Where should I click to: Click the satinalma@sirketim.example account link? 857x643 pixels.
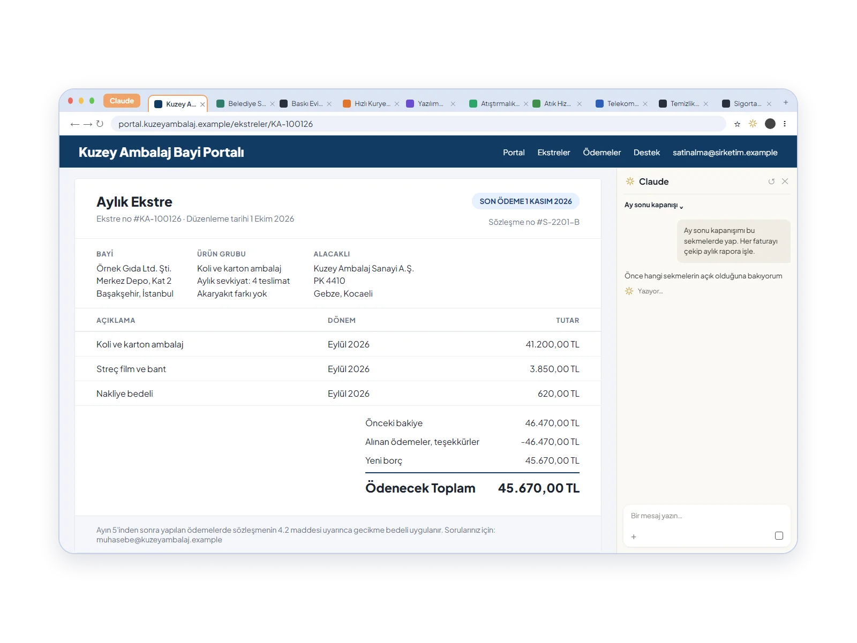point(725,153)
